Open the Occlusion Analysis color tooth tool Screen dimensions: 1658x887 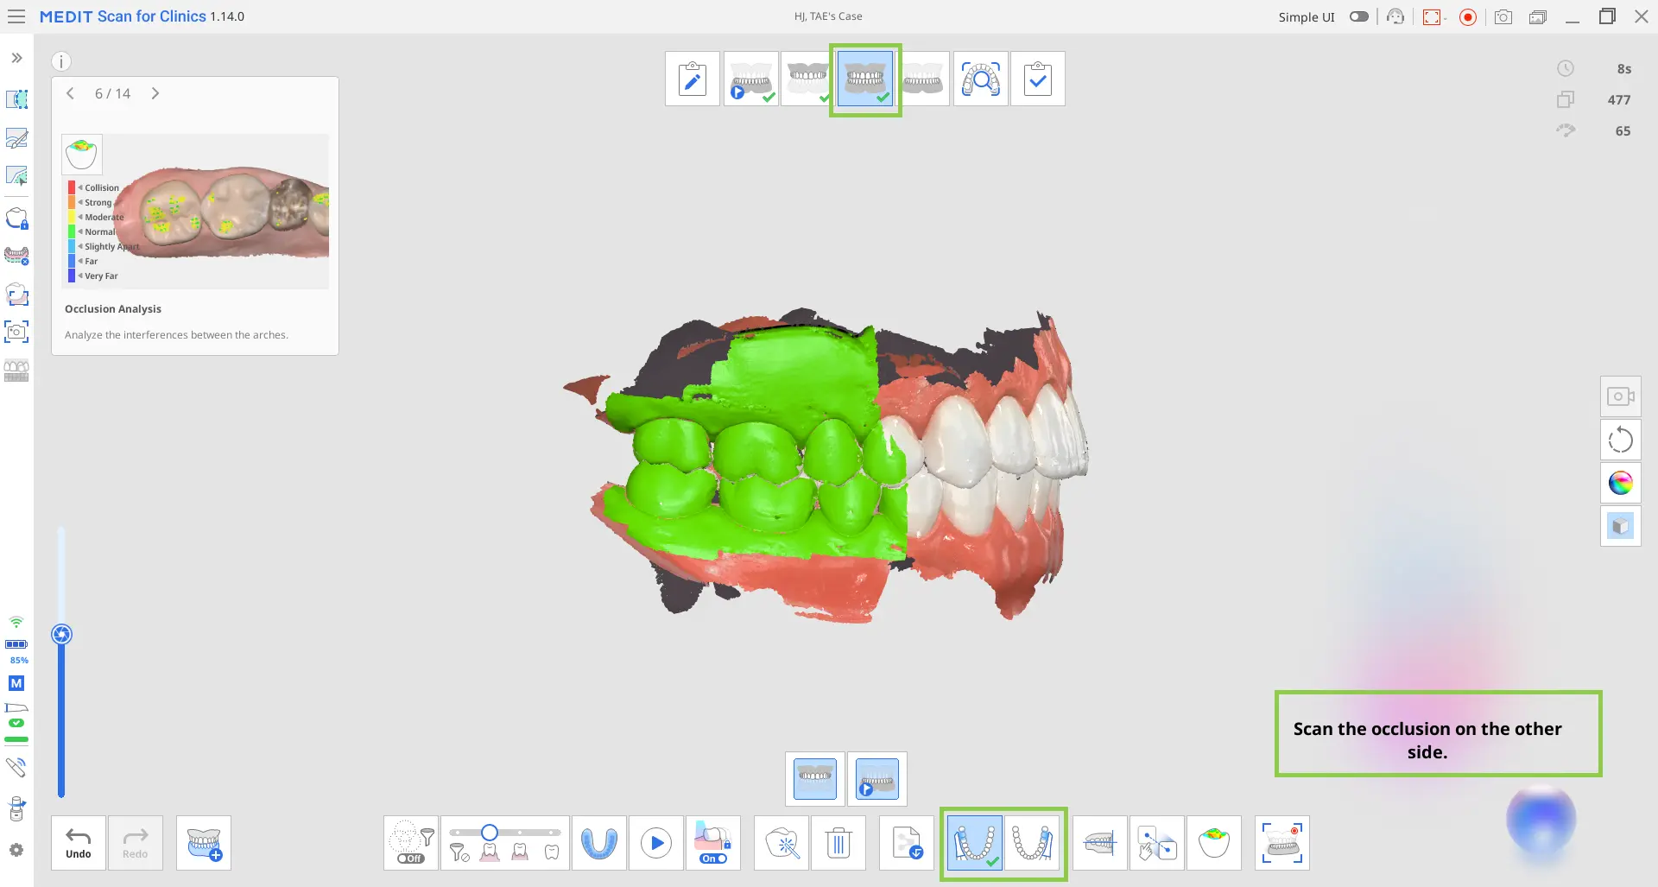[x=1214, y=843]
